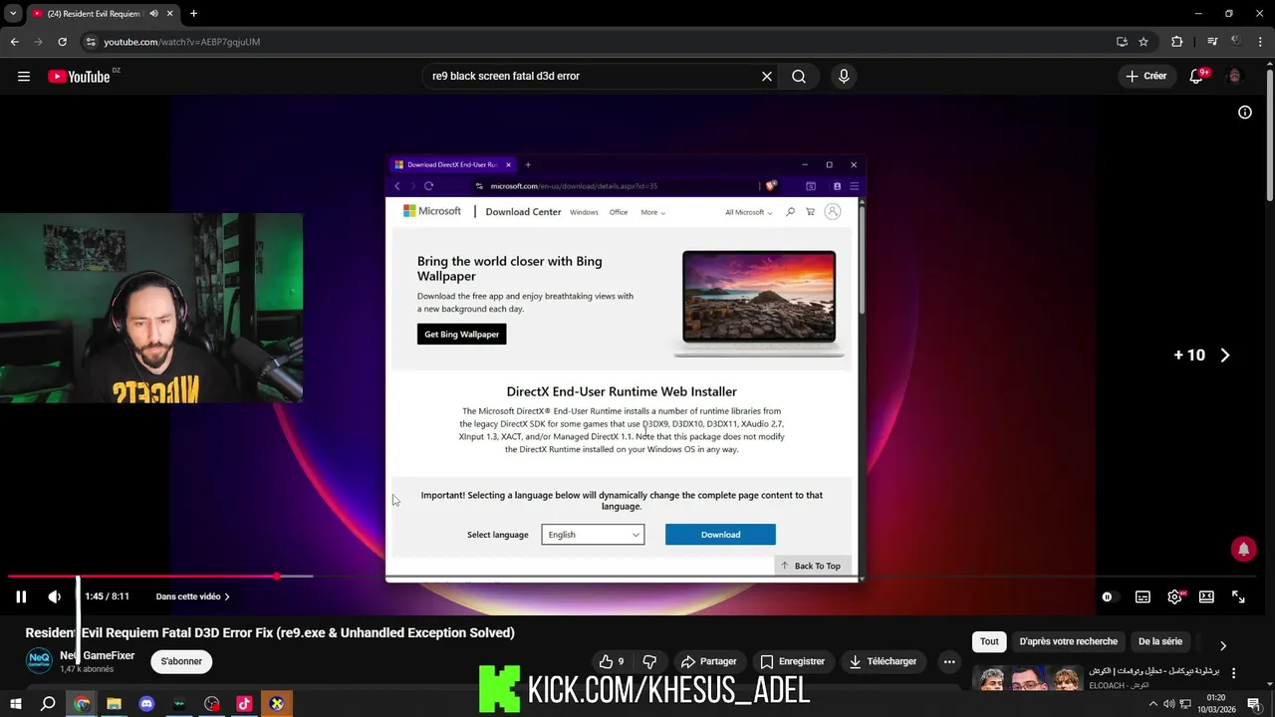The height and width of the screenshot is (717, 1275).
Task: Open options for the ELCOACH suggested video
Action: [x=1233, y=673]
